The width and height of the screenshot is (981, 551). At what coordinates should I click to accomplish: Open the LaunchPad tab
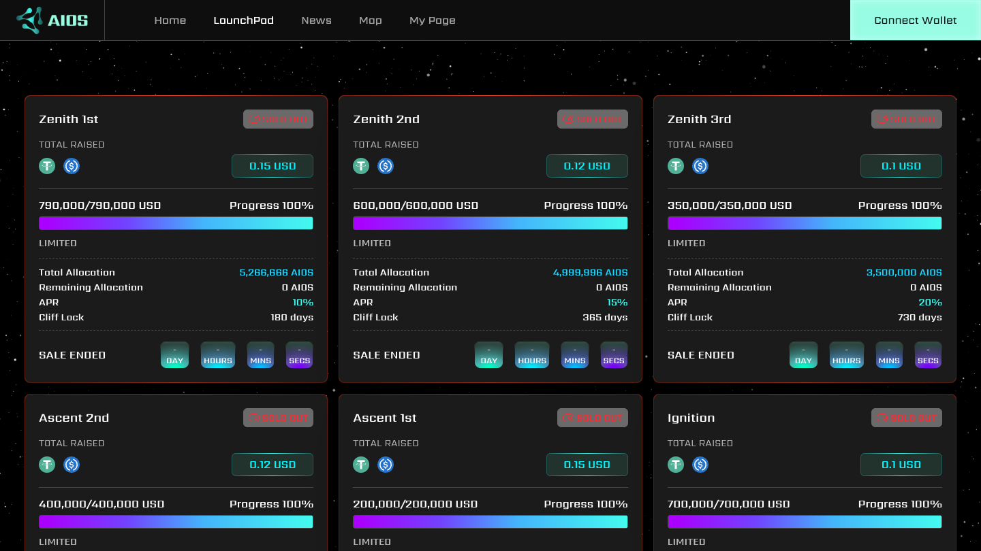pyautogui.click(x=244, y=20)
